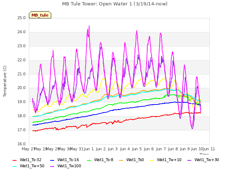Click the 'Wat1_Tw100' legend label
This screenshot has width=231, height=173.
[x=69, y=166]
